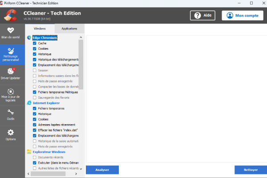Click the Internet Explorer icon

point(29,103)
